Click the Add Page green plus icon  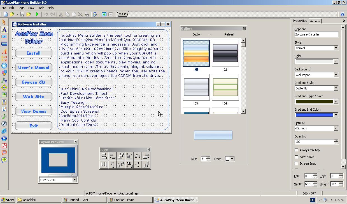point(104,14)
